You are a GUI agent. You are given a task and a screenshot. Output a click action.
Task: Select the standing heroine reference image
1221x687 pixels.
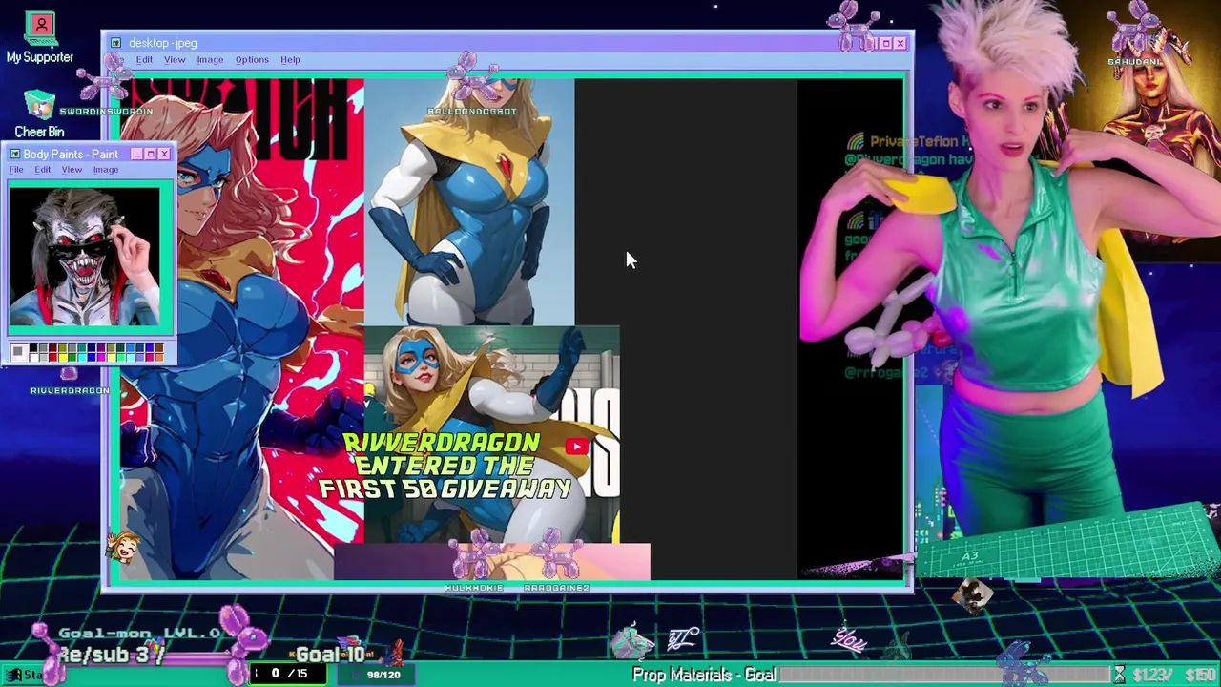tap(469, 201)
